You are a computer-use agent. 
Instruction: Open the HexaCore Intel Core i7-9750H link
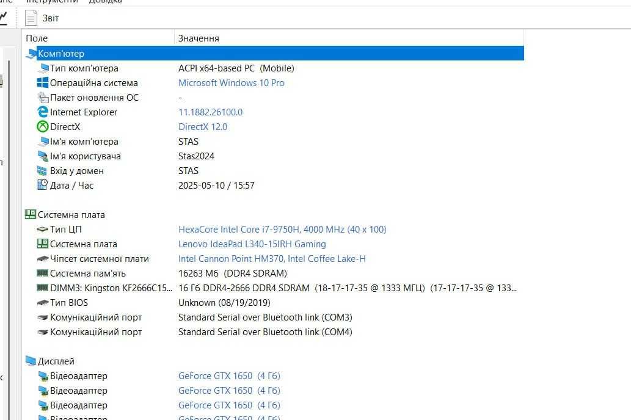[282, 230]
